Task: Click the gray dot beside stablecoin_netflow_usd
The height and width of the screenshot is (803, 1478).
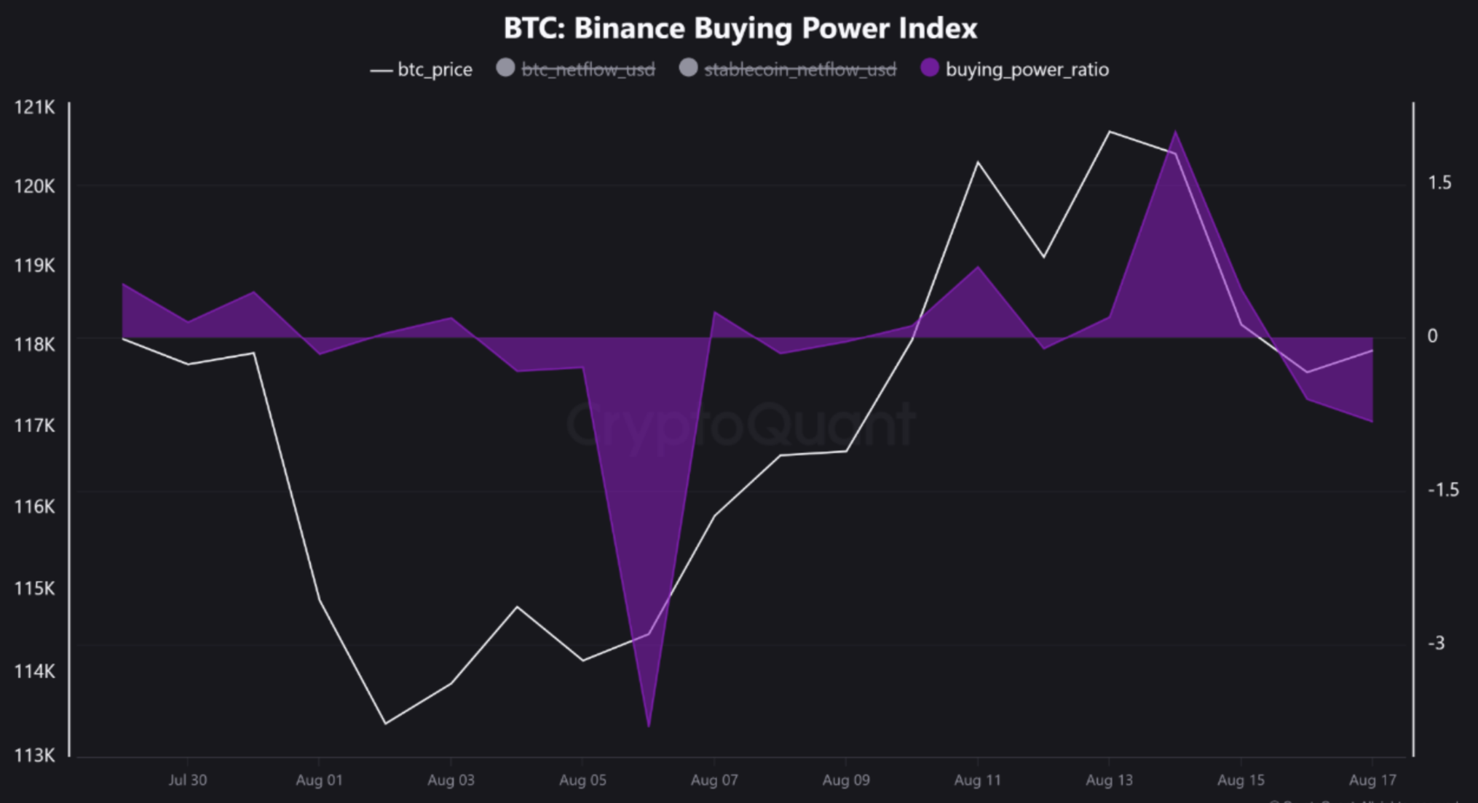Action: click(688, 68)
